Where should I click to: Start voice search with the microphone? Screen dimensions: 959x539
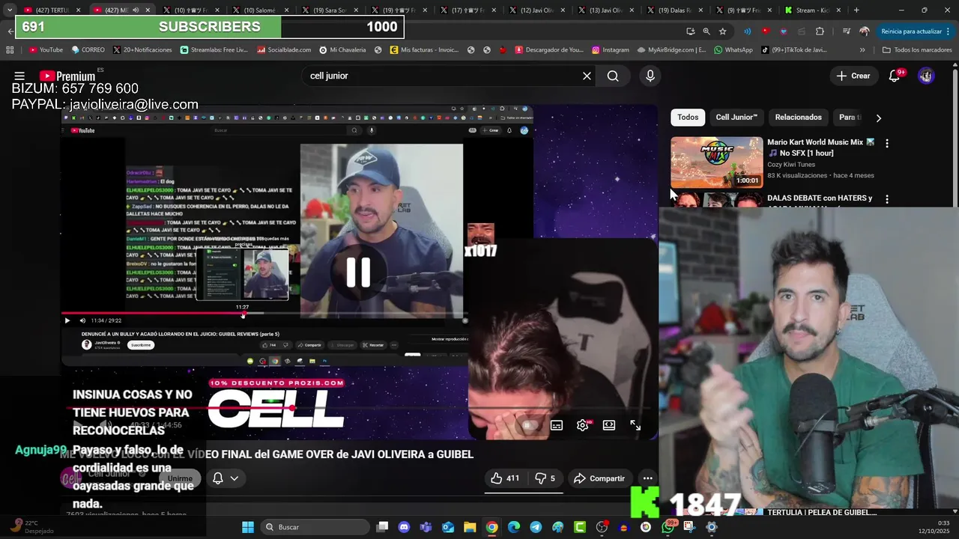click(650, 76)
